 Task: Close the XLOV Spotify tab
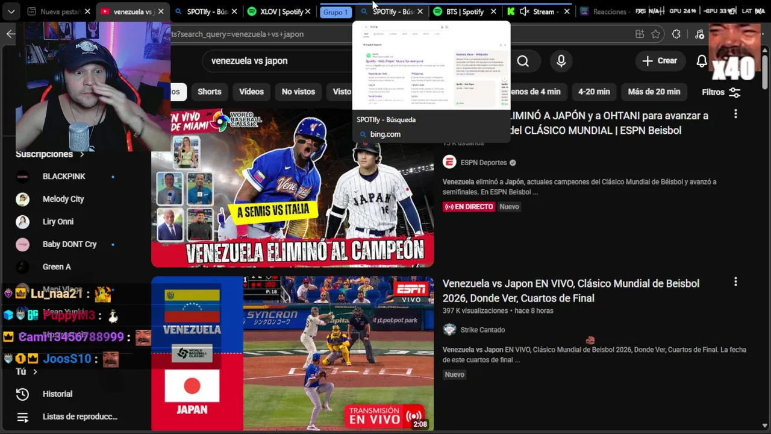coord(308,11)
